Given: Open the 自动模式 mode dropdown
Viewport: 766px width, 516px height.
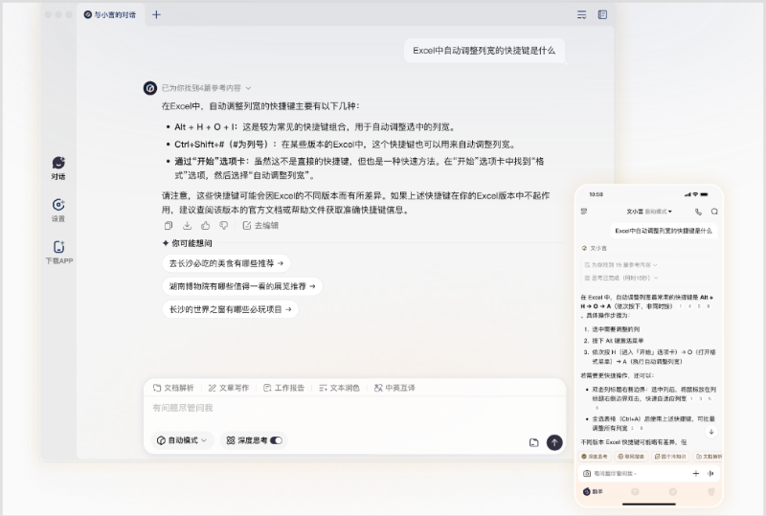Looking at the screenshot, I should 184,440.
